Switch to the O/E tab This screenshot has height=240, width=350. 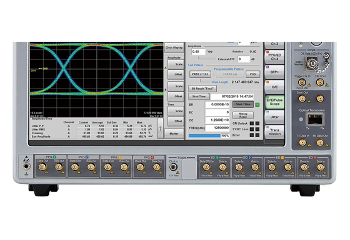274,87
